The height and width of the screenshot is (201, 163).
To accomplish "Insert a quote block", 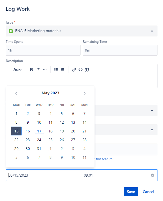I will (87, 70).
